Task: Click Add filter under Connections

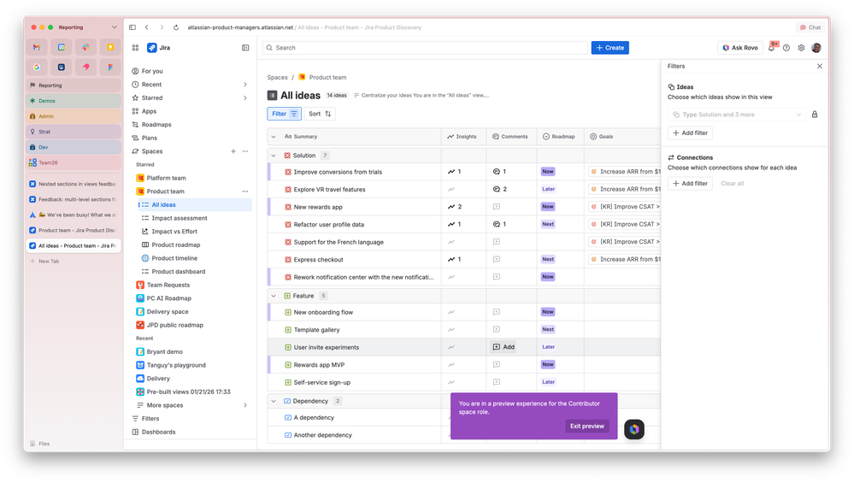Action: click(x=690, y=184)
